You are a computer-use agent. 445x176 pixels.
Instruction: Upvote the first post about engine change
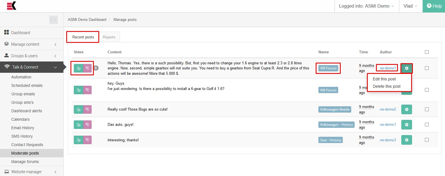tap(78, 68)
